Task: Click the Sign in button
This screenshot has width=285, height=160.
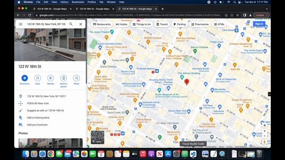Action: tap(259, 24)
